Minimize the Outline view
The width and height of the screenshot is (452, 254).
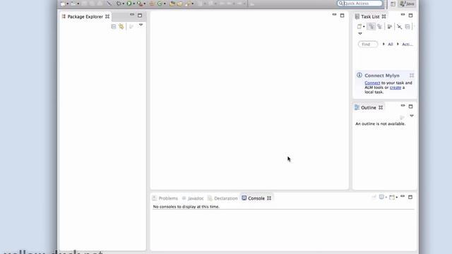(403, 106)
